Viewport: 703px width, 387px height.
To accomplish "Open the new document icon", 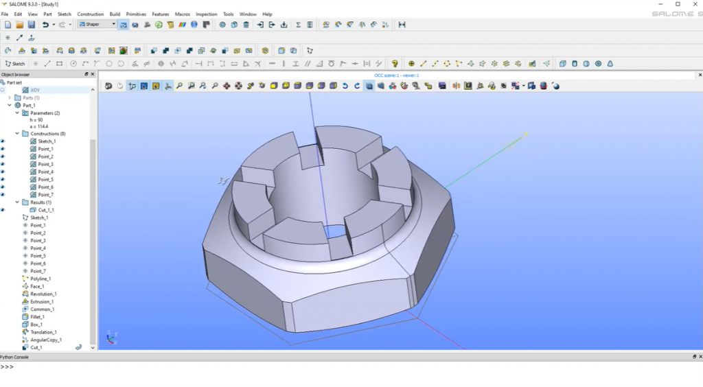I will [8, 25].
